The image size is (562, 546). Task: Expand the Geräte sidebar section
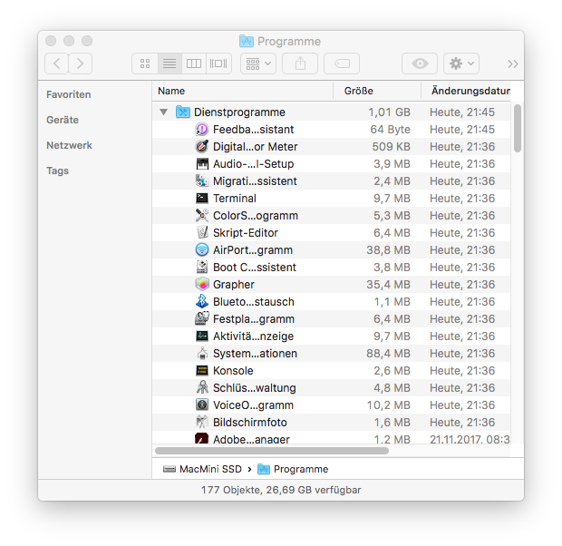click(63, 120)
